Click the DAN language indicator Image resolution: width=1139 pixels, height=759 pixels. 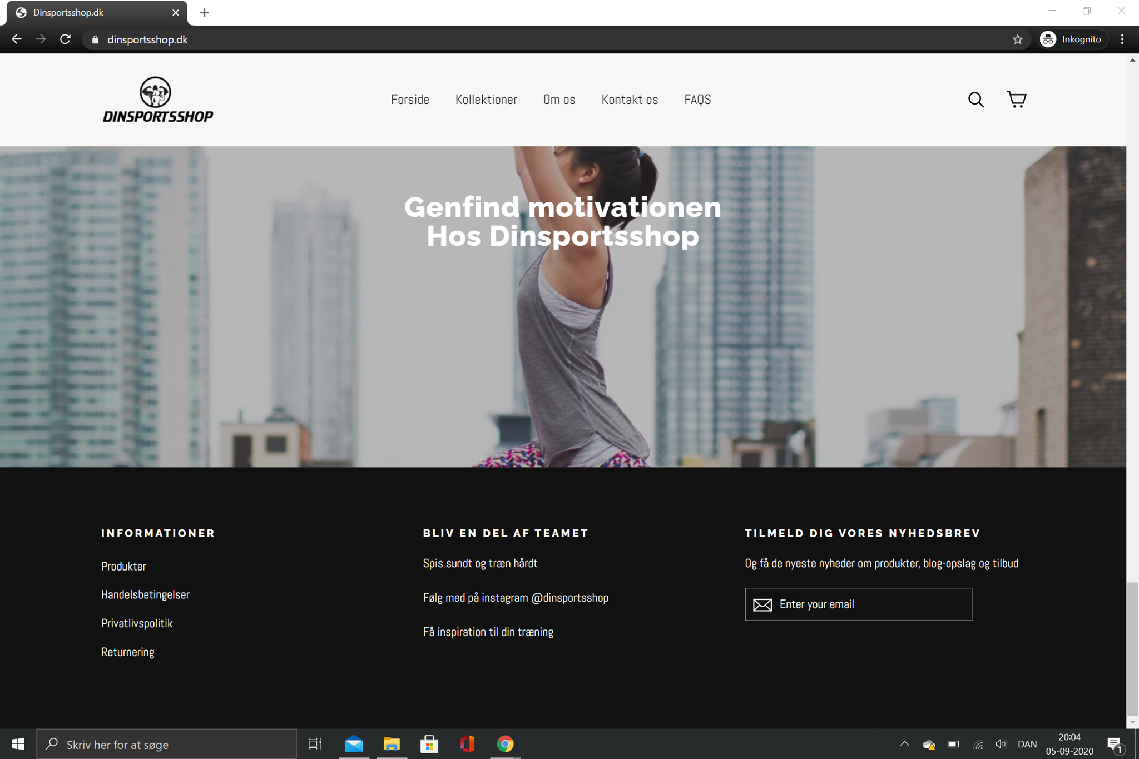tap(1027, 744)
